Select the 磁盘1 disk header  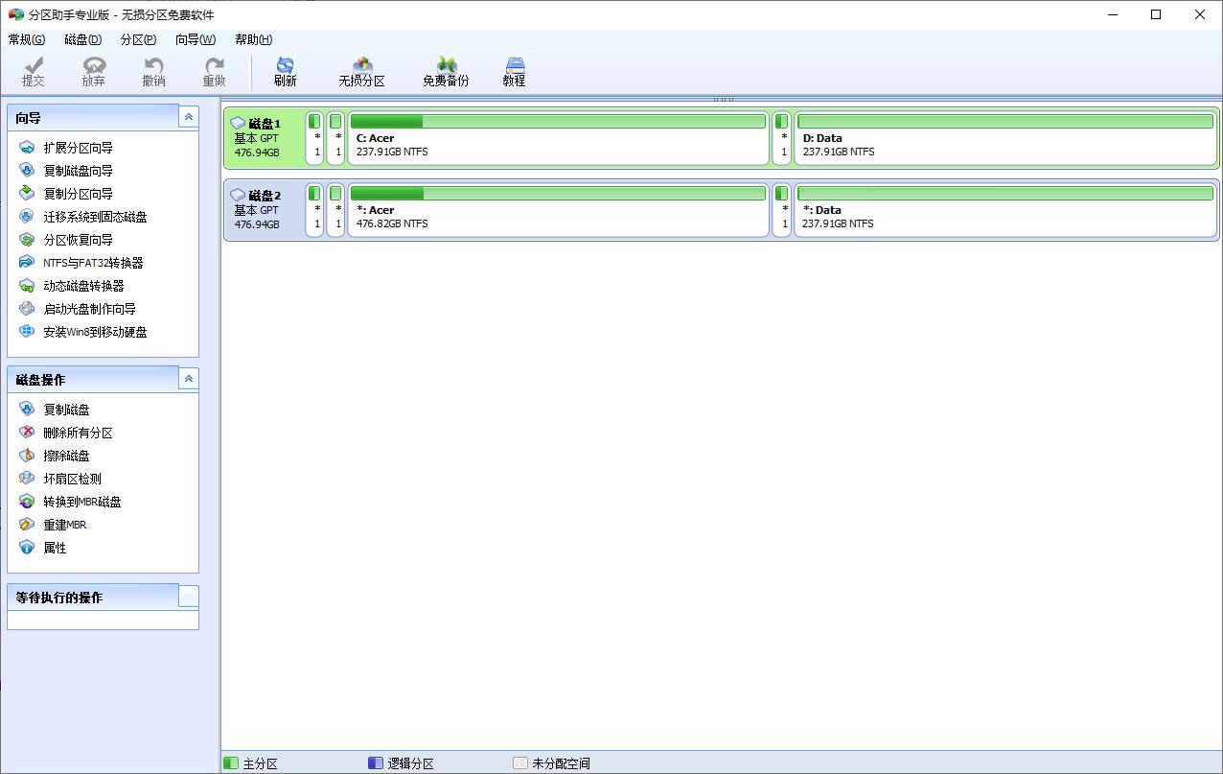pos(263,138)
